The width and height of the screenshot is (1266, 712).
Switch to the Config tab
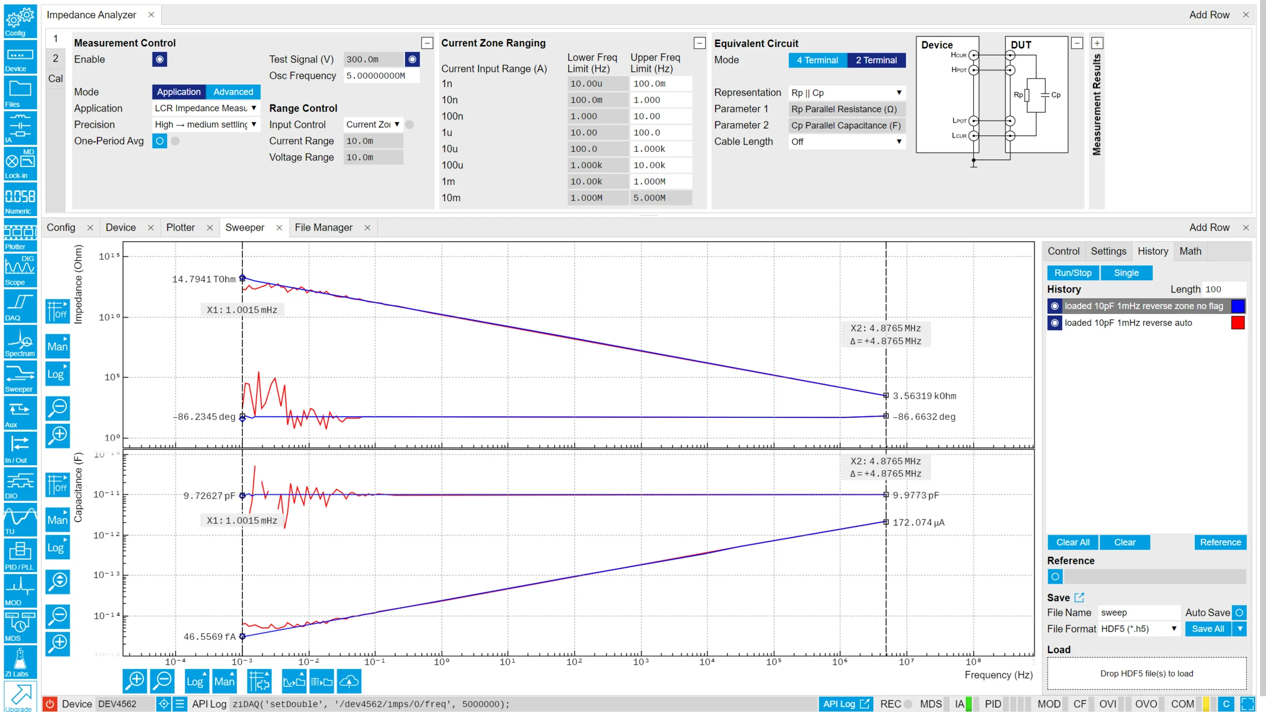click(61, 227)
